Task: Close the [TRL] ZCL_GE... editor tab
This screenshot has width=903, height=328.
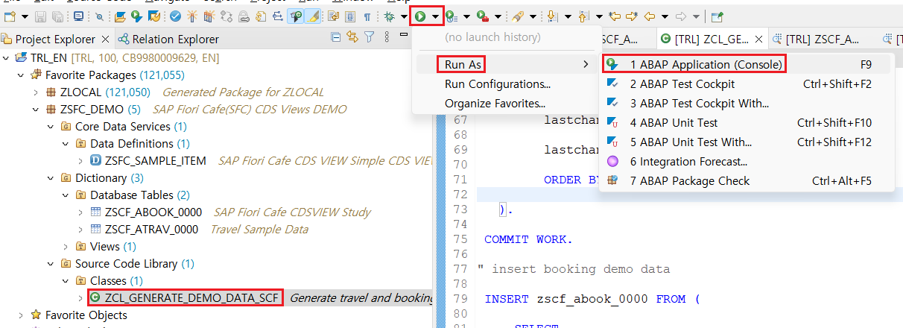Action: click(759, 39)
